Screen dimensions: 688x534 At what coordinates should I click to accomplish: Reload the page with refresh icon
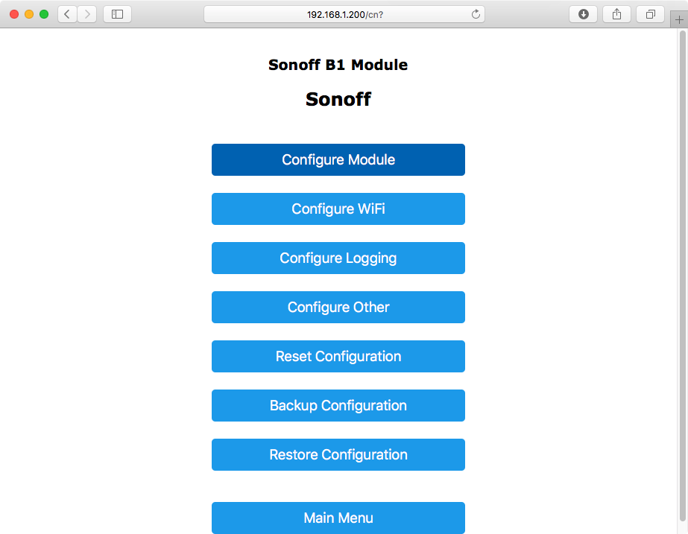pos(476,14)
